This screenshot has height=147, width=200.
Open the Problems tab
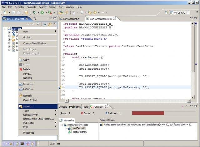coord(75,107)
